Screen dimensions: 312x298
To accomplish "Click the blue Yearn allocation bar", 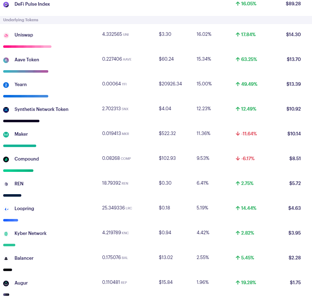I will (26, 96).
